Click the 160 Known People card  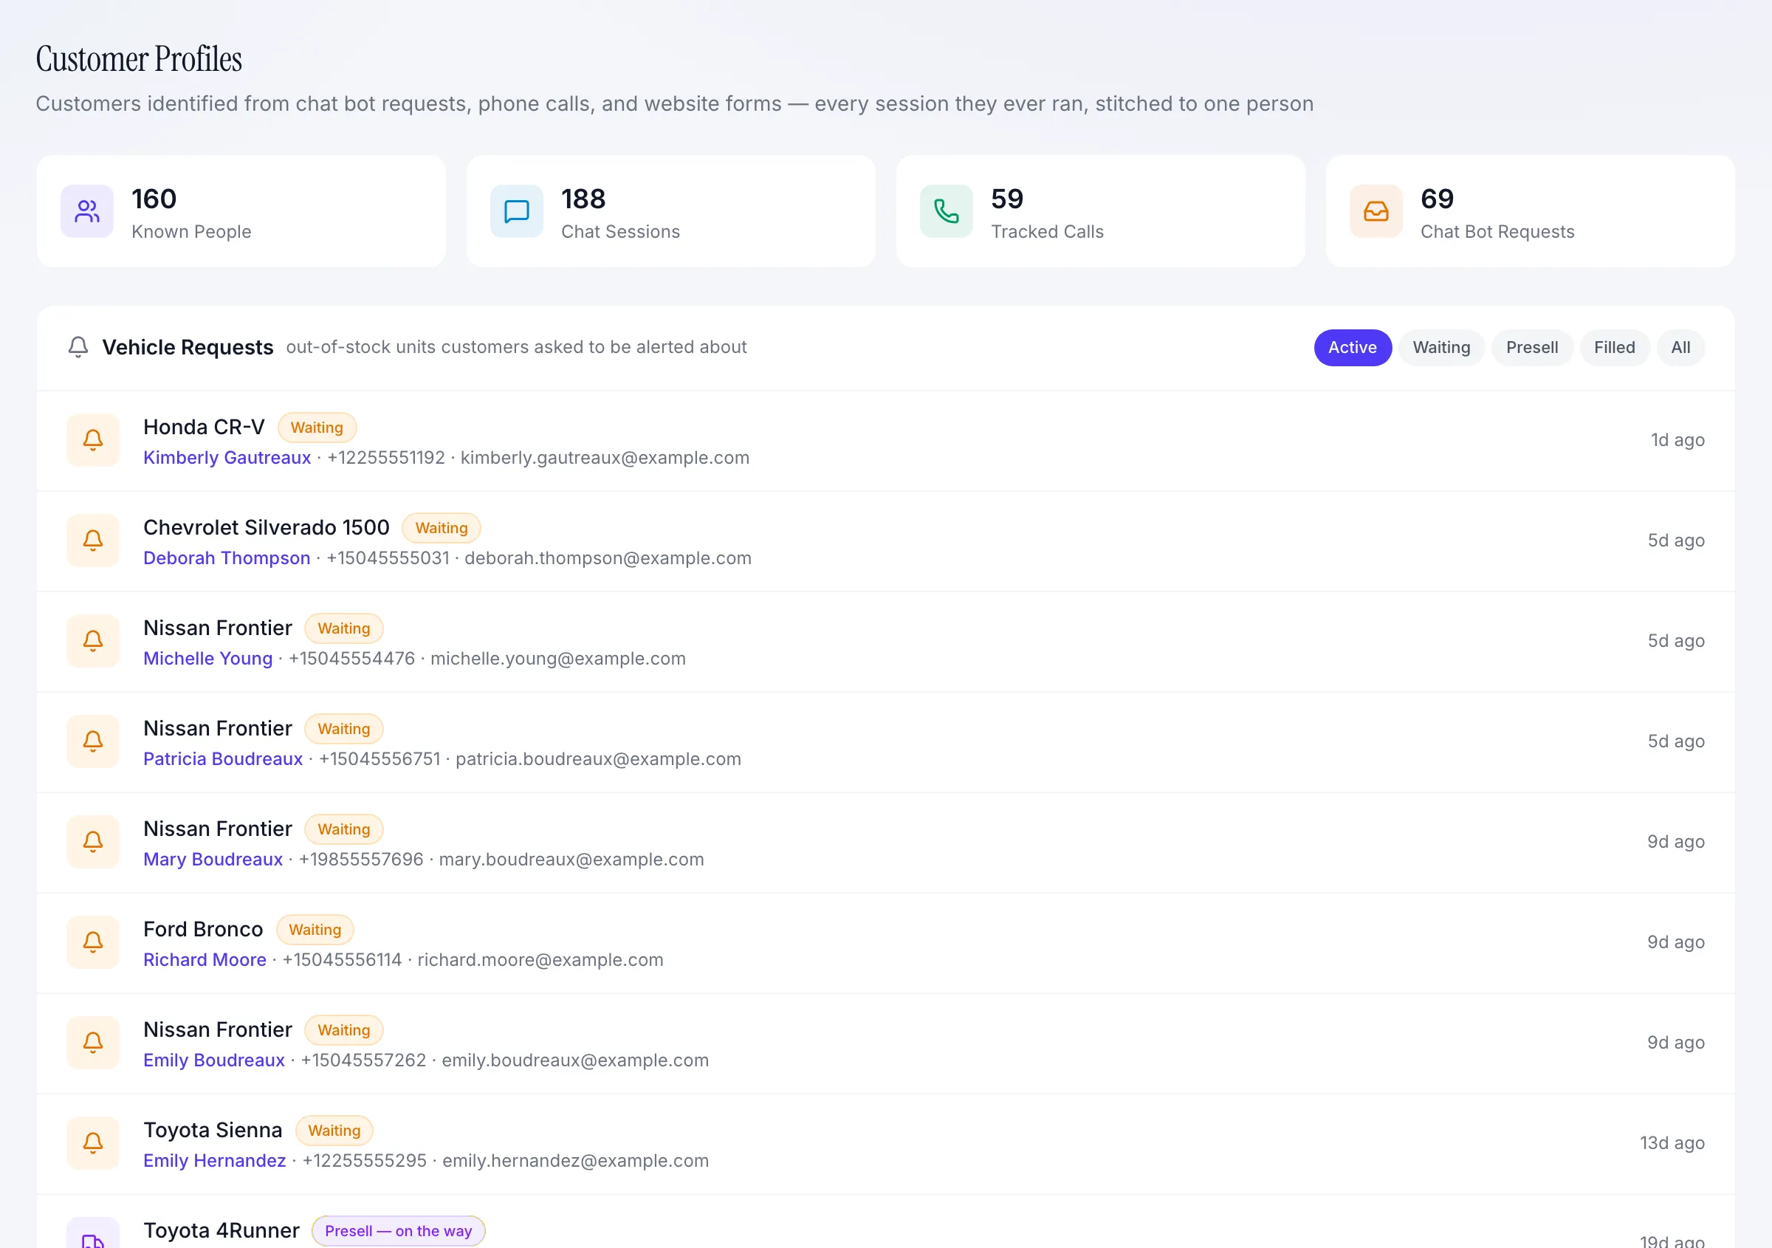[x=241, y=211]
